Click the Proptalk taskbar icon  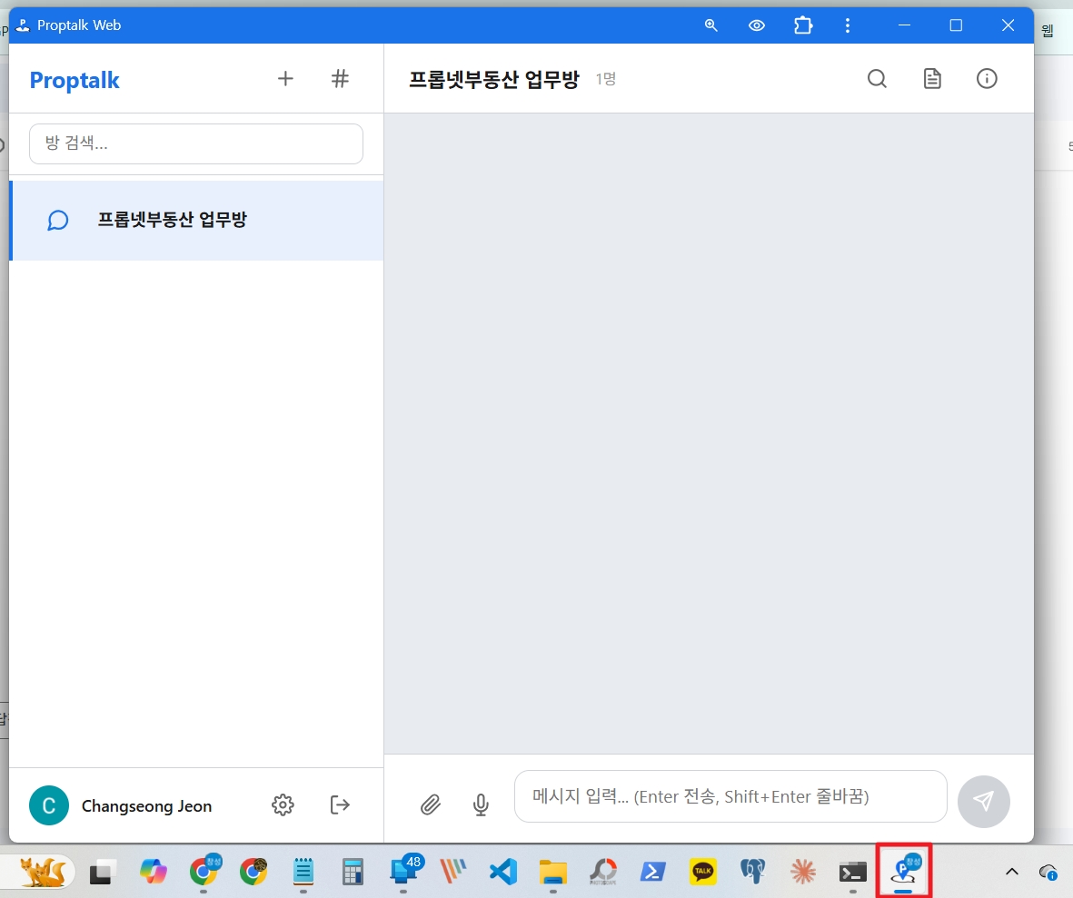[904, 870]
